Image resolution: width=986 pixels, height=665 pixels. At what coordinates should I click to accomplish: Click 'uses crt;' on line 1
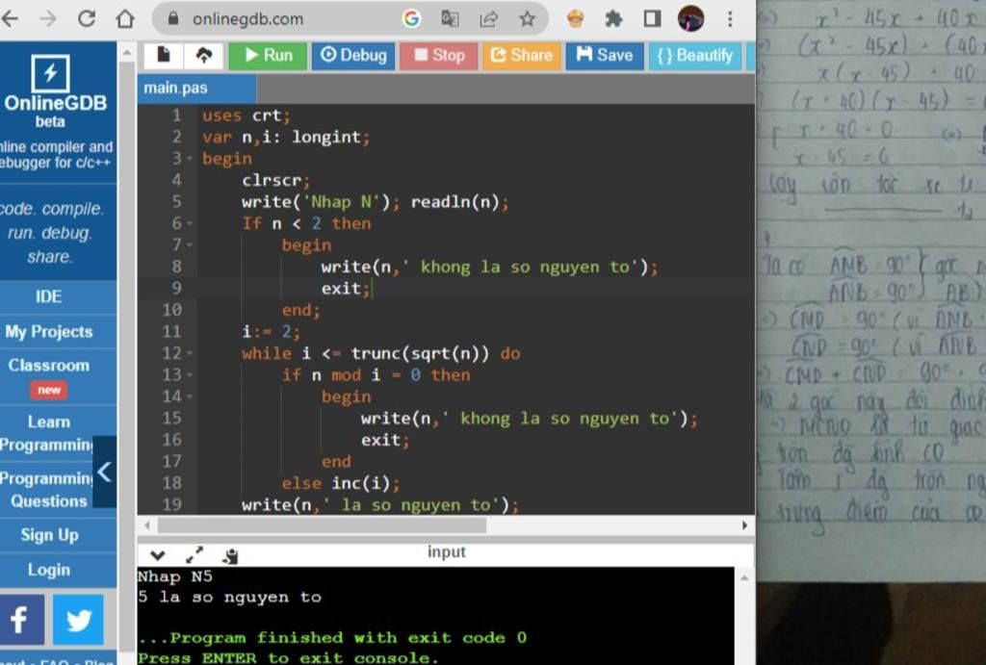point(246,115)
